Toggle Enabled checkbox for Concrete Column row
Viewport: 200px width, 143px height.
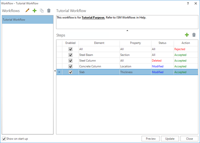(x=70, y=66)
